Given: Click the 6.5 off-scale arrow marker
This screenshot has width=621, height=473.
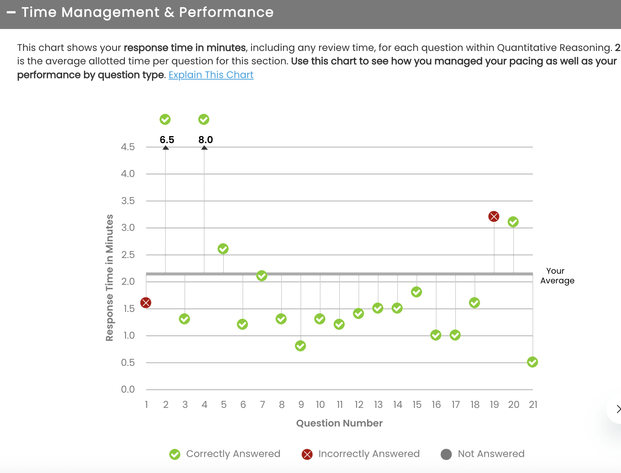Looking at the screenshot, I should coord(166,148).
